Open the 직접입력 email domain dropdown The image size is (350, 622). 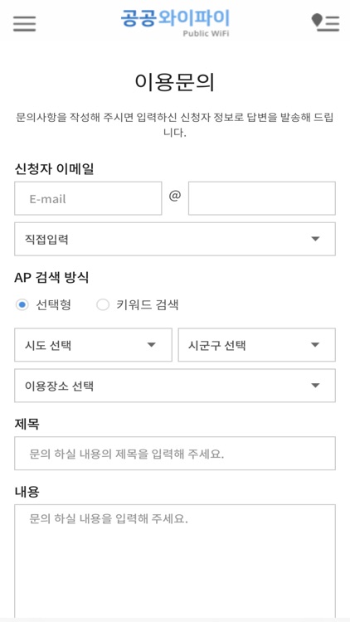pyautogui.click(x=175, y=239)
